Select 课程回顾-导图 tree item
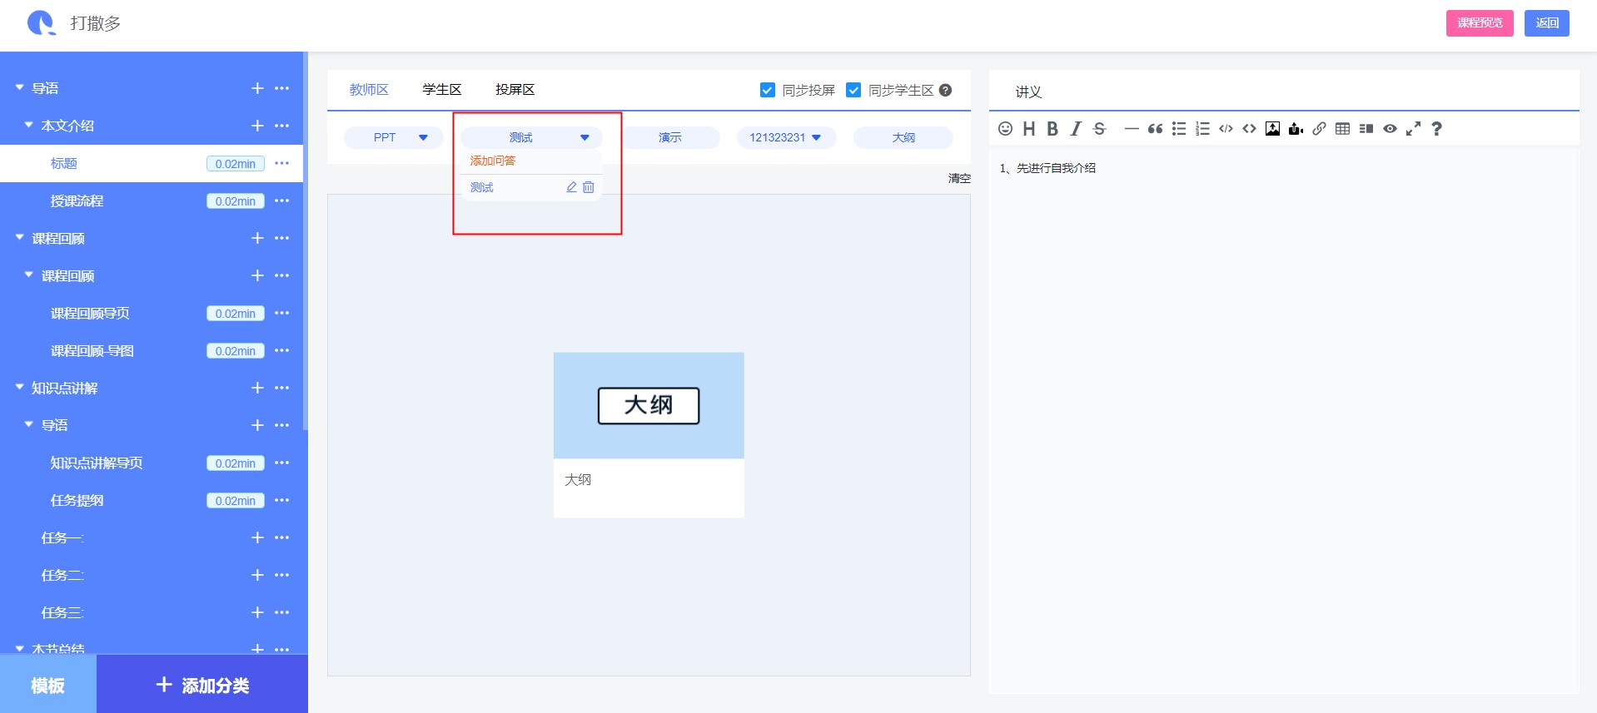 pos(92,350)
